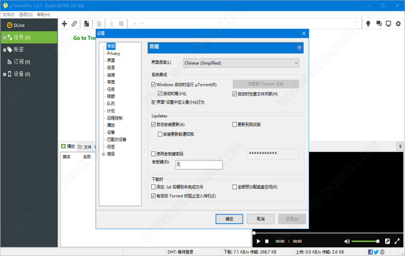The width and height of the screenshot is (405, 256).
Task: Select 带宽 in settings tree
Action: pos(111,82)
